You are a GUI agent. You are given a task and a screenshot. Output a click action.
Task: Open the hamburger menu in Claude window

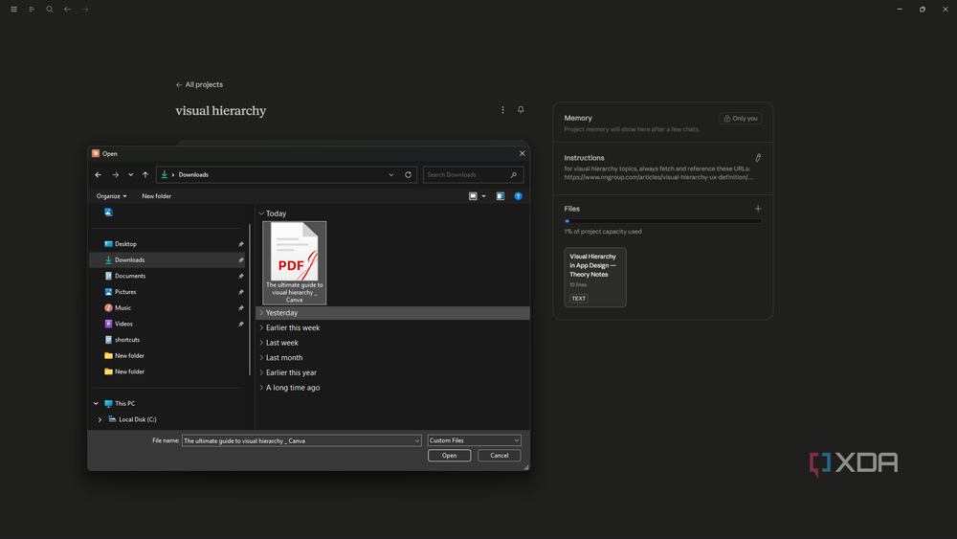pyautogui.click(x=13, y=10)
